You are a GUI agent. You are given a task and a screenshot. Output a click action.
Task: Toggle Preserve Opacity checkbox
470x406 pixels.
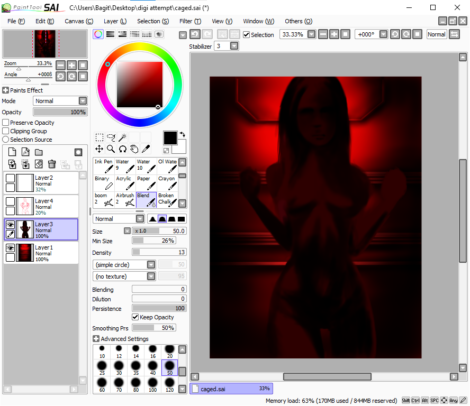[5, 123]
